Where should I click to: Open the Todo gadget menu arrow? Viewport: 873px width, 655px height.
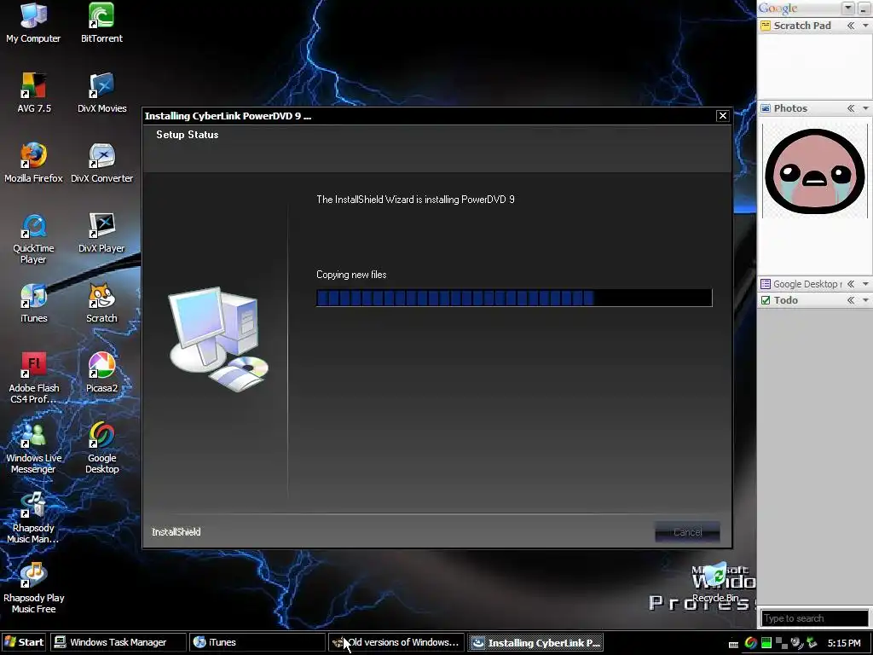point(865,300)
